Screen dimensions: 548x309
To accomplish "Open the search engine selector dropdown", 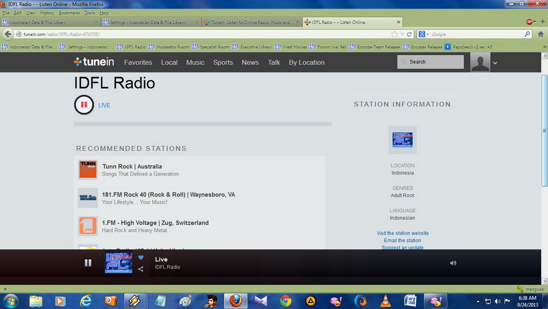I will [423, 34].
